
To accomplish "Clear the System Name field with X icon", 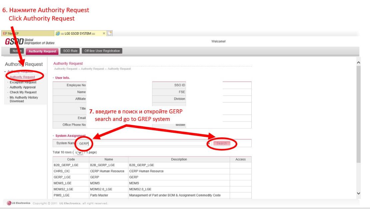I will click(x=209, y=144).
